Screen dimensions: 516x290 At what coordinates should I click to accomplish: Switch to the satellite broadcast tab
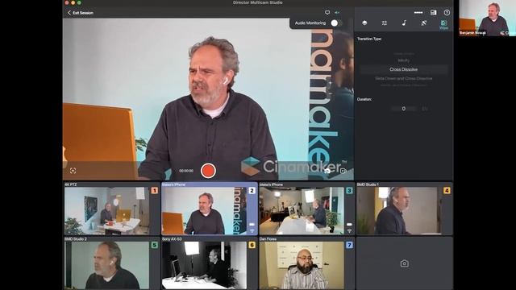click(424, 23)
